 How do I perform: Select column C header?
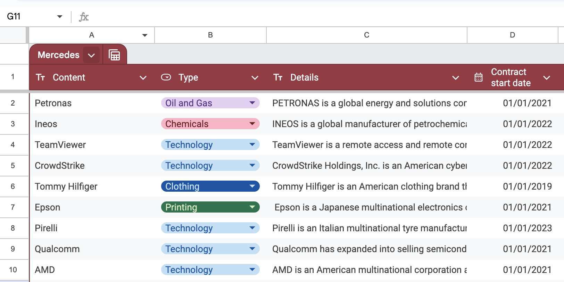367,35
